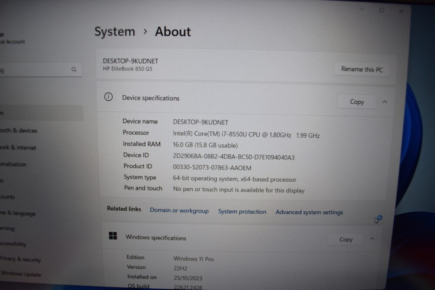Screen dimensions: 435x290
Task: Click the Product ID value 00330-52073-07863-AAOEM
Action: [212, 167]
